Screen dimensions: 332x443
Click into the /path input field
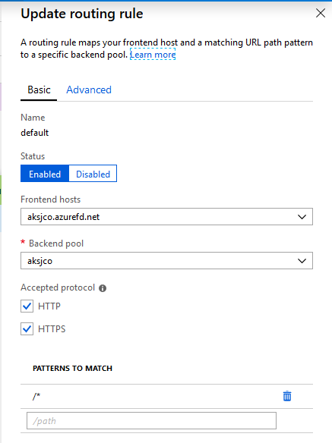coord(151,421)
